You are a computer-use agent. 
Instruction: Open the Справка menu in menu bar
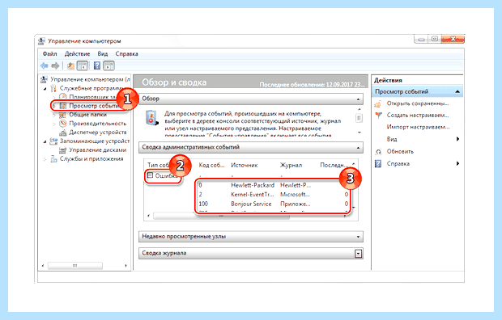point(126,53)
